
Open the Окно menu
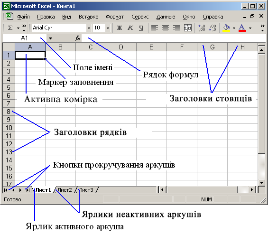189,17
